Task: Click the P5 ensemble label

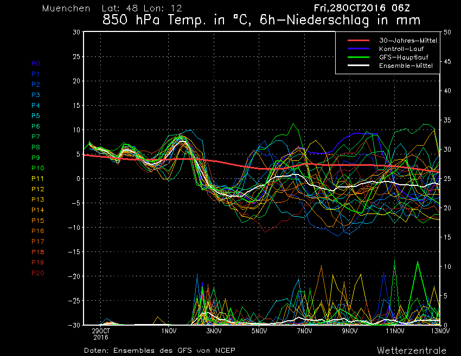Action: pyautogui.click(x=36, y=116)
